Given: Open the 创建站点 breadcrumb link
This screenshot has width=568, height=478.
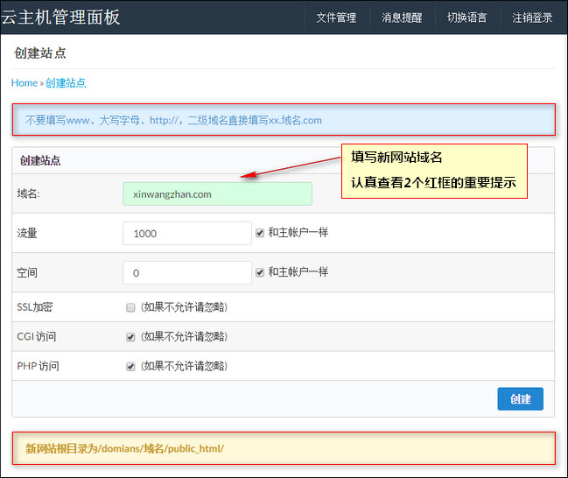Looking at the screenshot, I should [66, 83].
